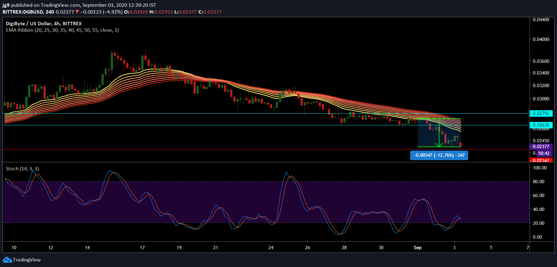This screenshot has width=557, height=267.
Task: Click the C:0.02377 close value in header
Action: click(x=210, y=12)
